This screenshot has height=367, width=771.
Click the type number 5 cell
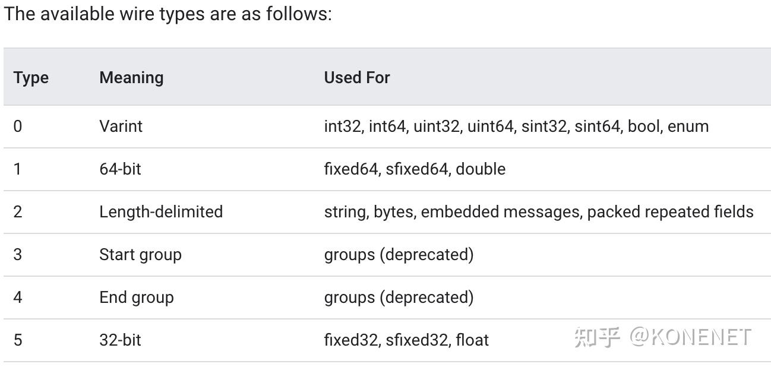coord(18,340)
